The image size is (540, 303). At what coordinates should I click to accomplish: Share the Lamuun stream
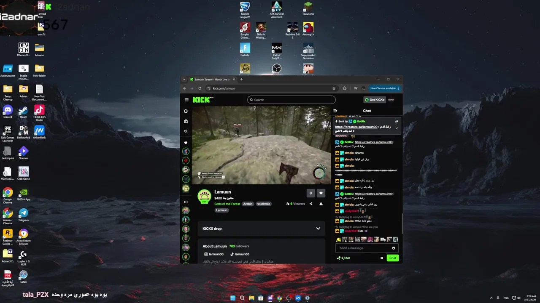(x=311, y=204)
